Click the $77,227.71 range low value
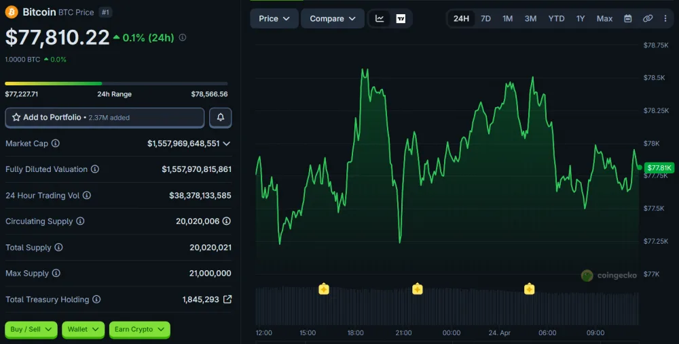This screenshot has height=344, width=679. point(22,94)
